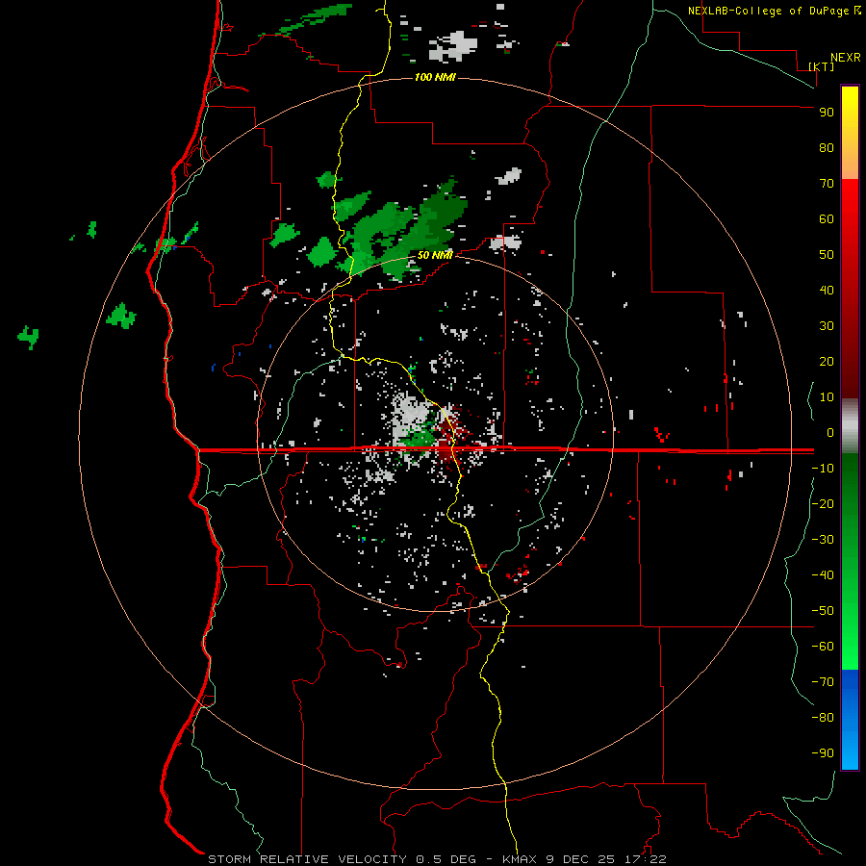This screenshot has height=866, width=866.
Task: Click the 60 value on velocity scale
Action: (x=827, y=219)
